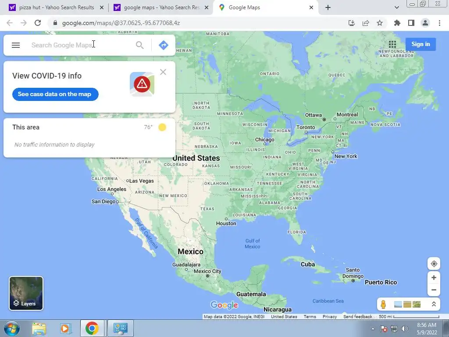Open Windows Media Player from taskbar

(65, 329)
